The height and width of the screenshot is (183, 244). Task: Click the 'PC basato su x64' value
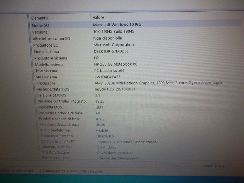(x=109, y=71)
